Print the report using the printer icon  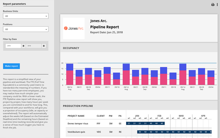(x=213, y=4)
